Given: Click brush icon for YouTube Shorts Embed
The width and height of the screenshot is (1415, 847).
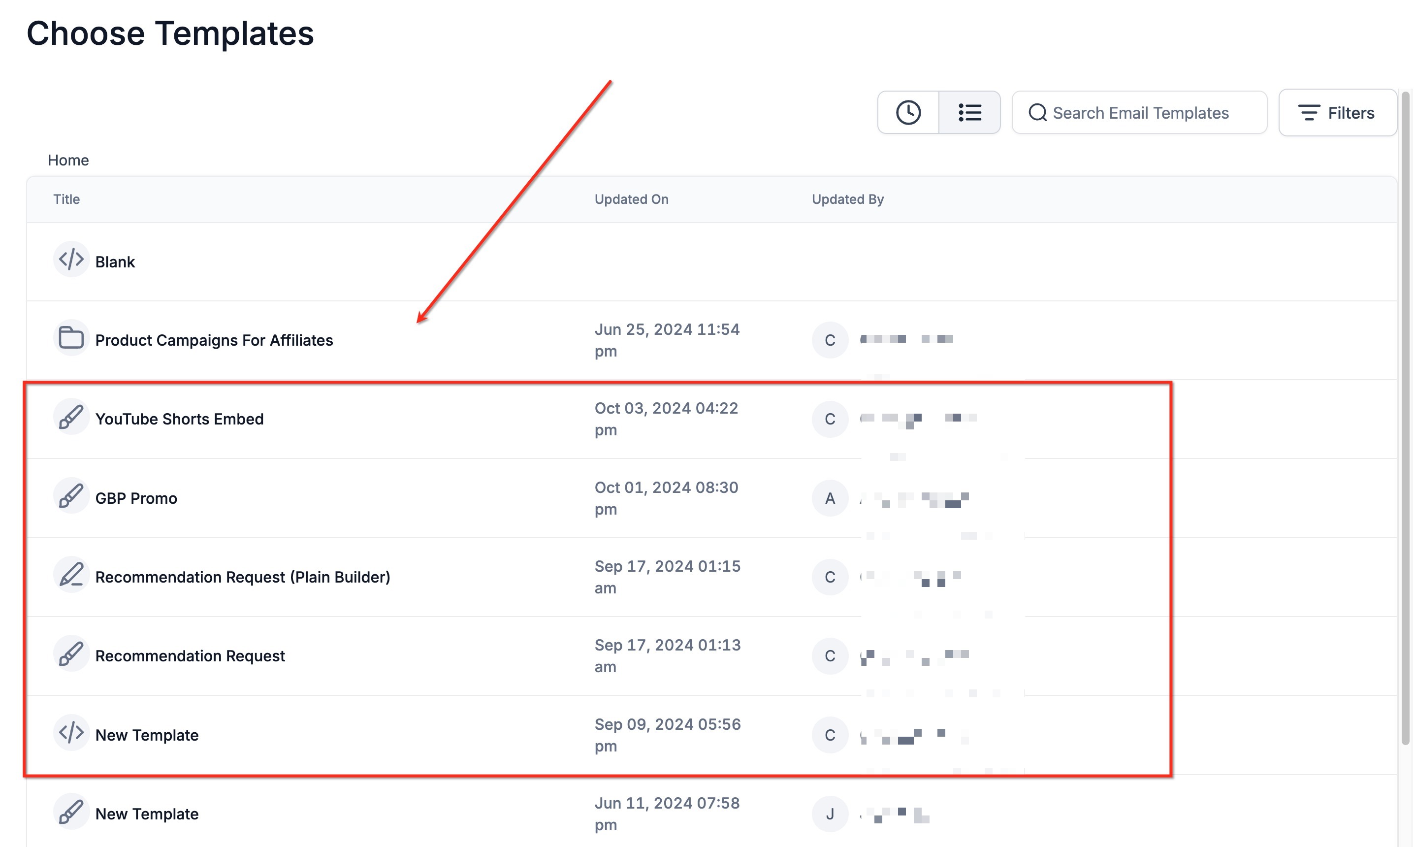Looking at the screenshot, I should pos(71,417).
